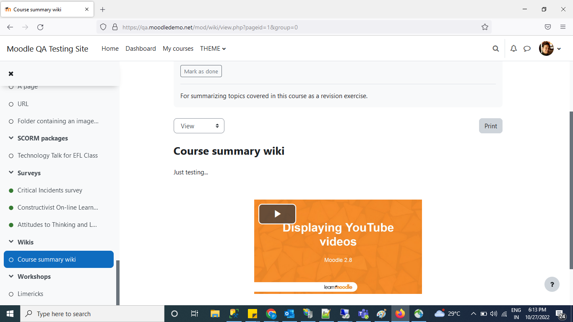Open Google Chrome from taskbar
The width and height of the screenshot is (573, 322).
pyautogui.click(x=271, y=314)
